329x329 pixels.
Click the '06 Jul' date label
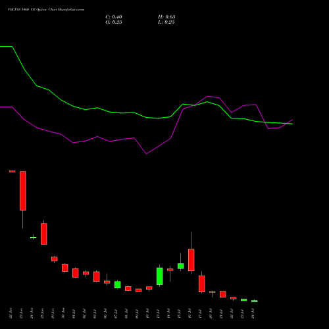(x=105, y=313)
